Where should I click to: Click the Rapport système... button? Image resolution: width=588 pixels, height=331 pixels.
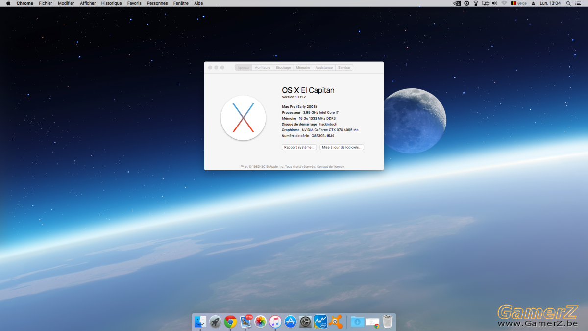(x=299, y=147)
